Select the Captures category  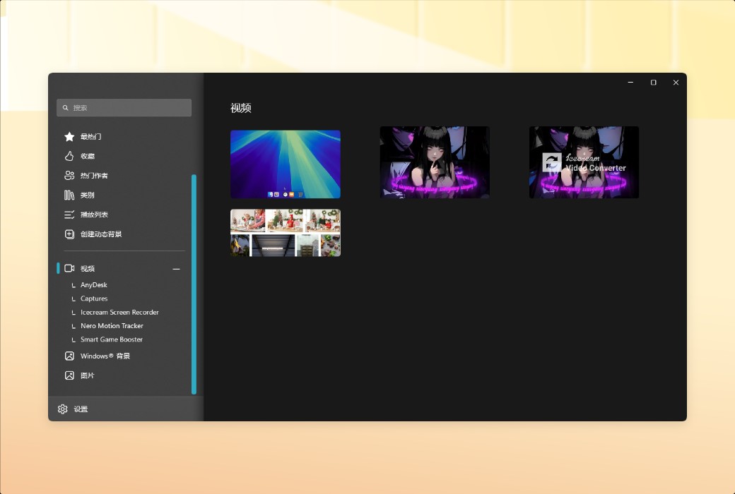[x=93, y=299]
